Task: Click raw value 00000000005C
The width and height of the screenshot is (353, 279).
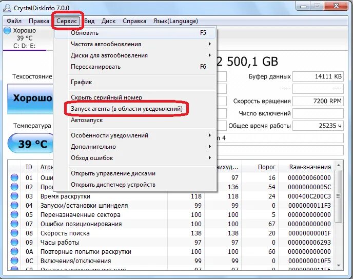Action: (x=309, y=187)
